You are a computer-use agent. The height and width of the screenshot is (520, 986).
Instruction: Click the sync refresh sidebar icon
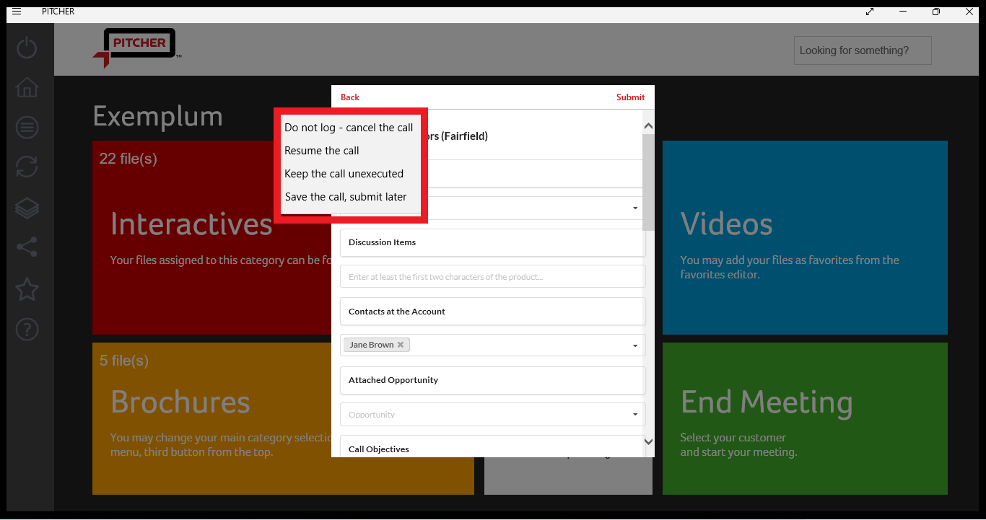click(27, 167)
